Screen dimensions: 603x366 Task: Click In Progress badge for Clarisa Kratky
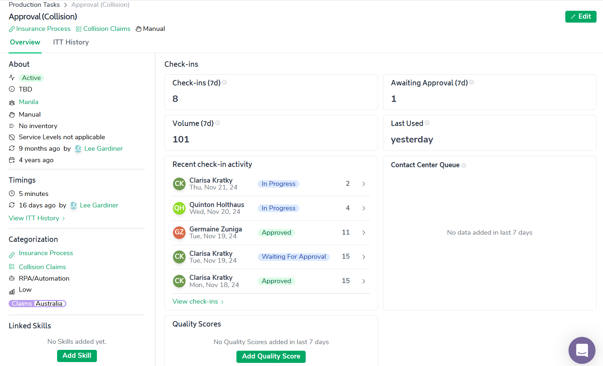tap(279, 184)
